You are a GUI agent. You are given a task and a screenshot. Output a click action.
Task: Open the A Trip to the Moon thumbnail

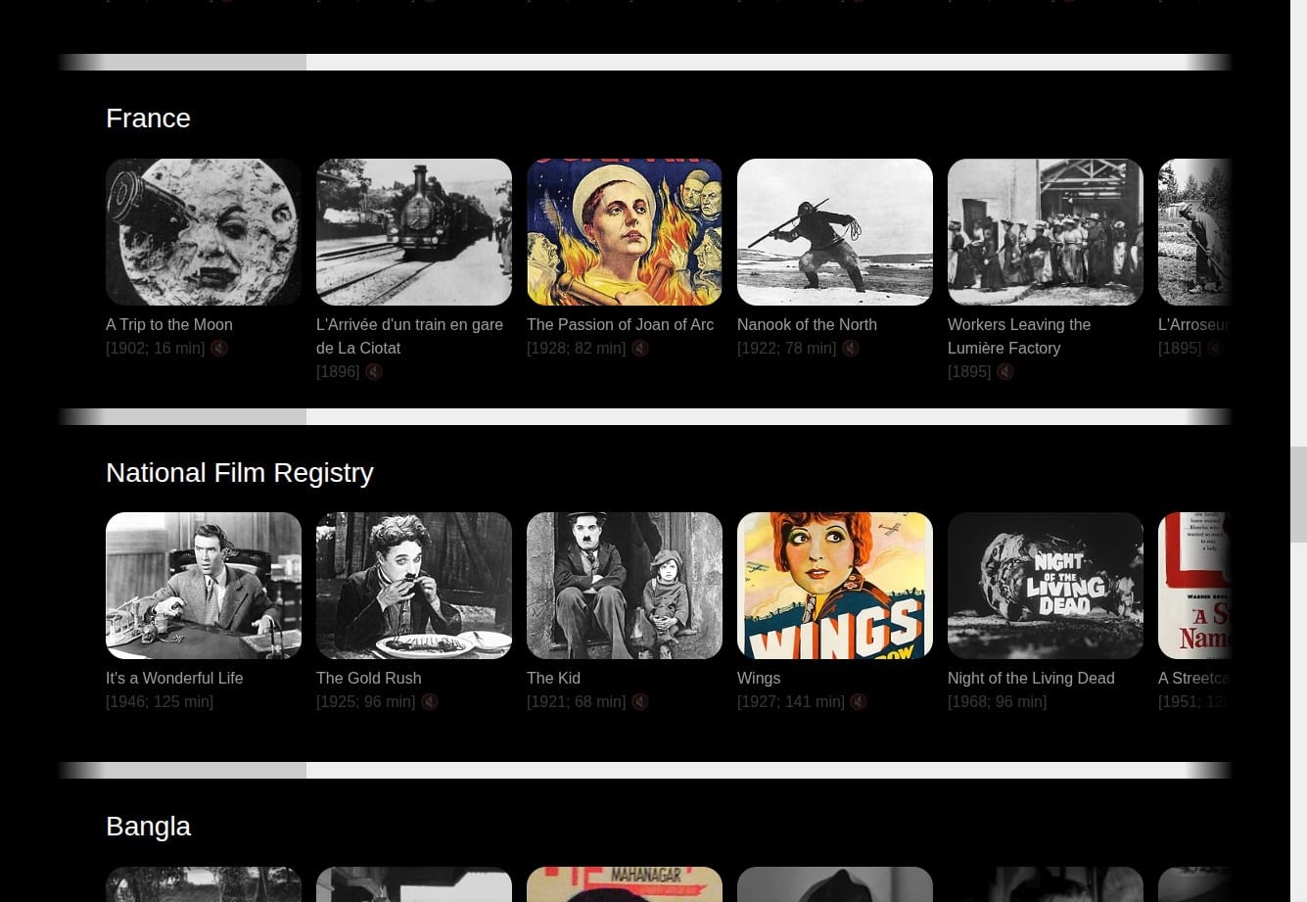click(x=204, y=232)
